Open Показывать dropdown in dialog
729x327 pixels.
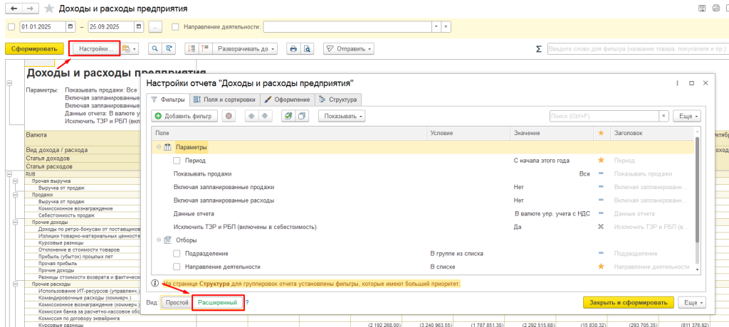(342, 116)
